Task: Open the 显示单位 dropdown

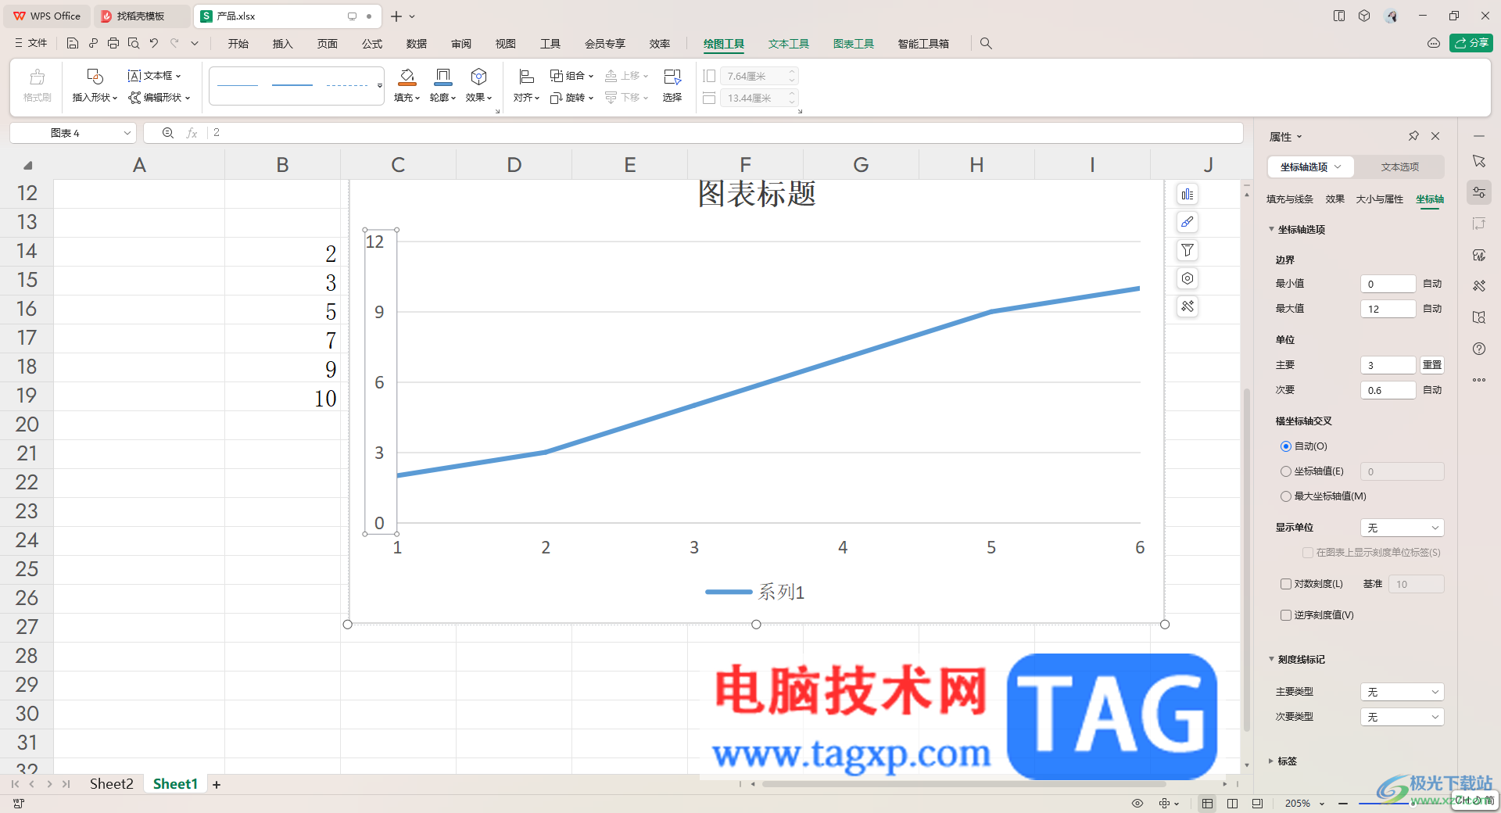Action: pos(1402,528)
